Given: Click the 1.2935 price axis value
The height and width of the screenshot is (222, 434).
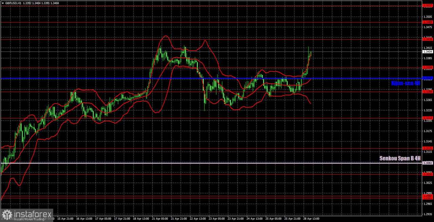Looking at the screenshot, I should (428, 214).
